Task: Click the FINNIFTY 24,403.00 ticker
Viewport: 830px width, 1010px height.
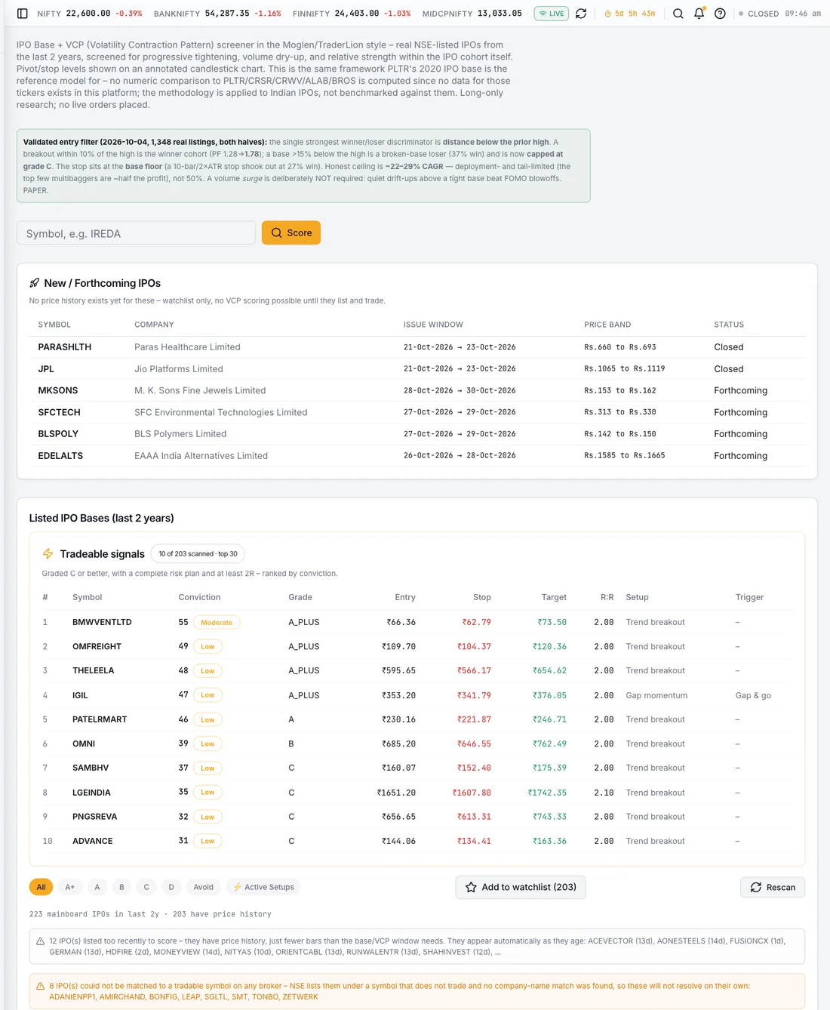Action: [x=352, y=14]
